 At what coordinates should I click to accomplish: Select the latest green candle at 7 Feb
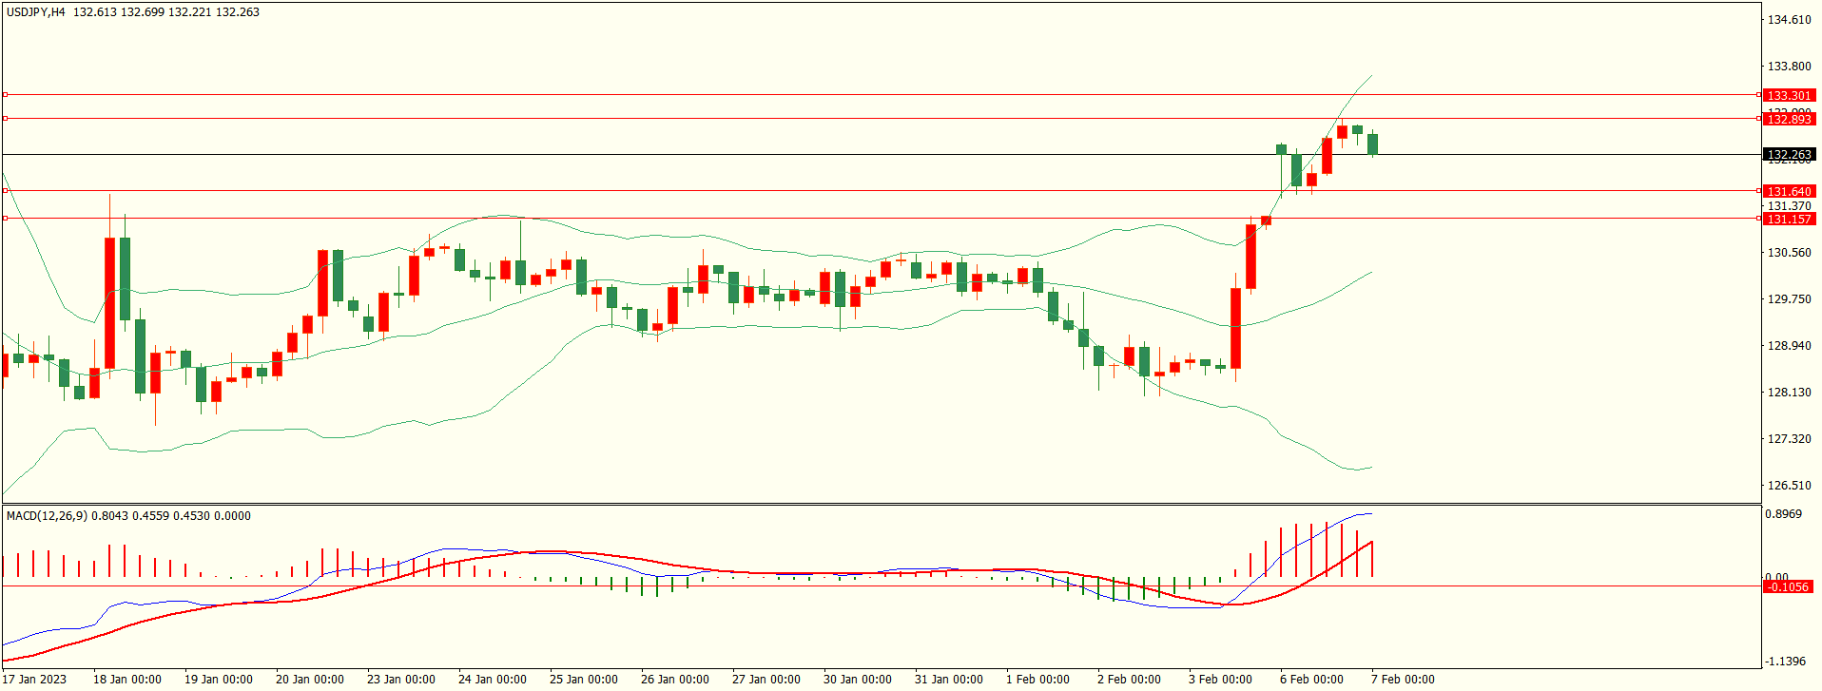point(1372,144)
